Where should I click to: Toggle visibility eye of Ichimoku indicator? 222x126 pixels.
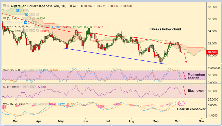(35, 27)
